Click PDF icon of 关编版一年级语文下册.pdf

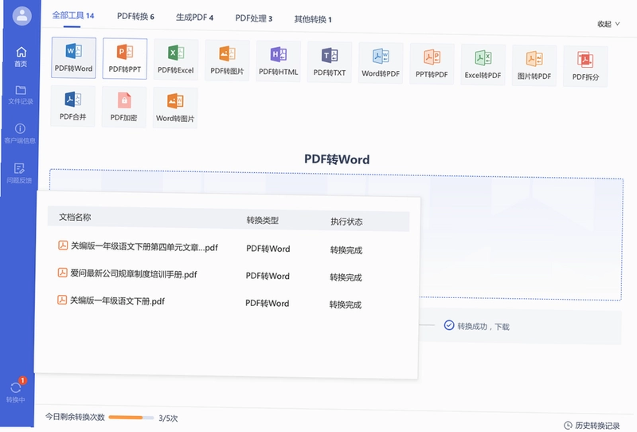pos(62,300)
